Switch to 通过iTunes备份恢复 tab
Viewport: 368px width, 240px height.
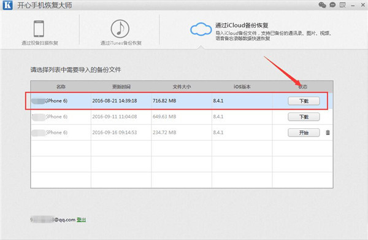tap(121, 43)
